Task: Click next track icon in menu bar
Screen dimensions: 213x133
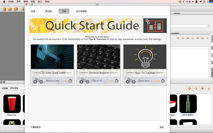Action: [x=193, y=2]
